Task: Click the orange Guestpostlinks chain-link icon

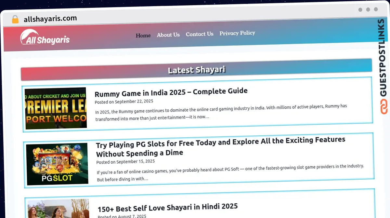Action: pos(384,107)
